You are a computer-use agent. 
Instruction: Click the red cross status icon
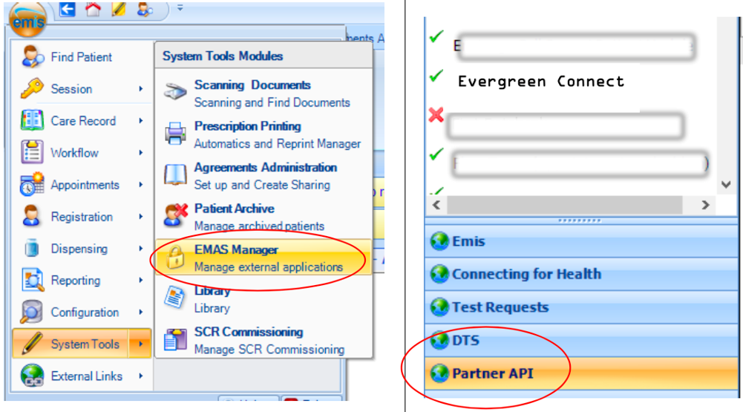click(436, 115)
